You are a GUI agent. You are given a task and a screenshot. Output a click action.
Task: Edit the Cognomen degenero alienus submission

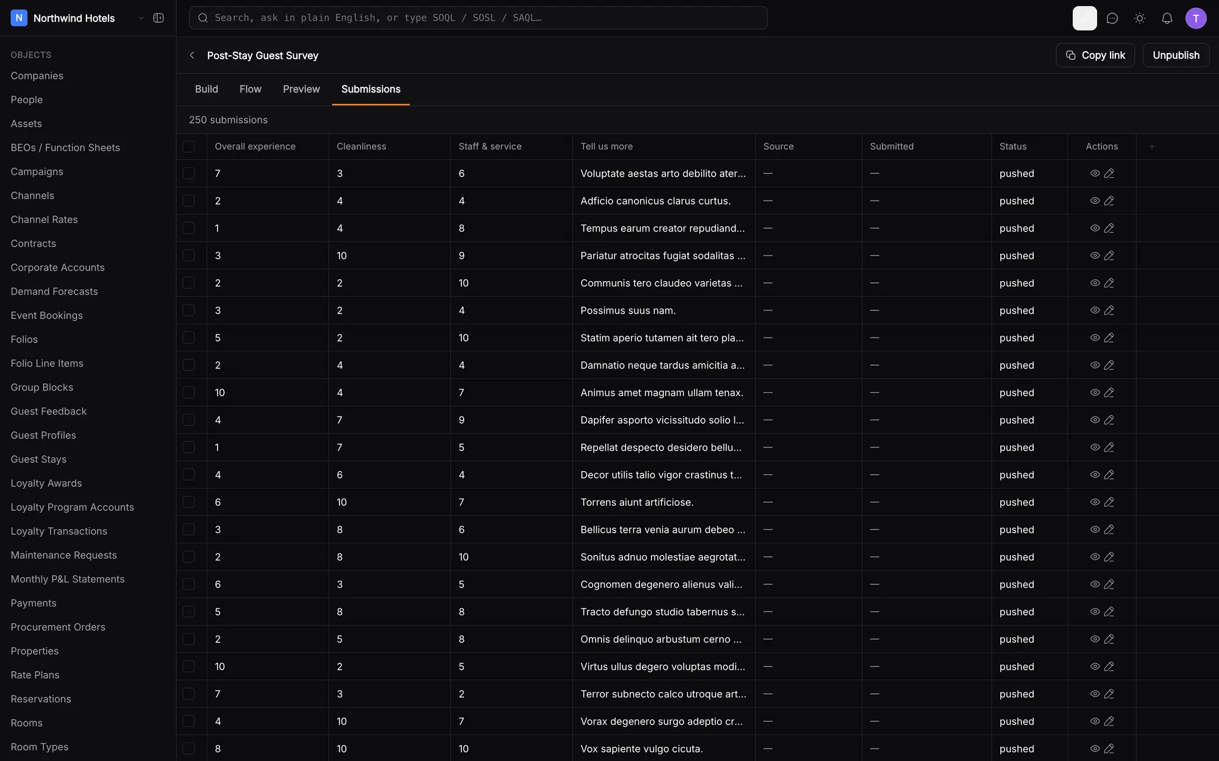[1109, 584]
